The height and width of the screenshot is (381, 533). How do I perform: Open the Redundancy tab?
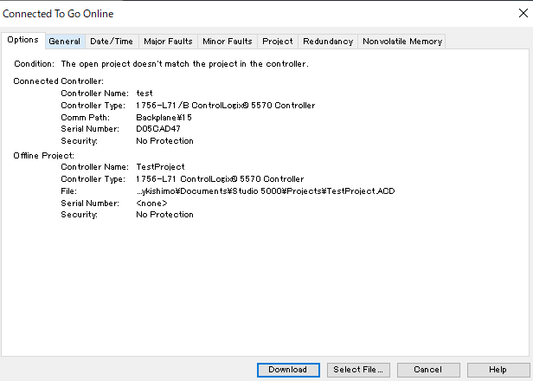point(328,41)
